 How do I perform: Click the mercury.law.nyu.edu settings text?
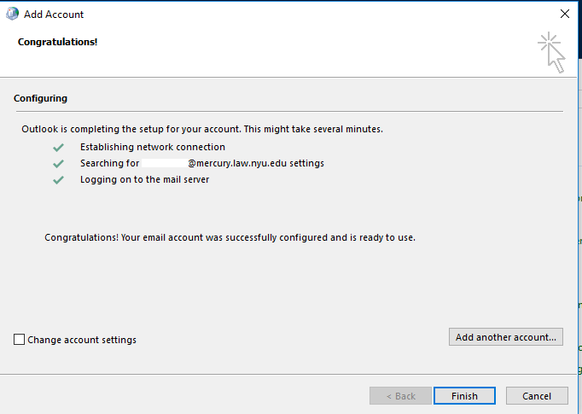pyautogui.click(x=255, y=163)
